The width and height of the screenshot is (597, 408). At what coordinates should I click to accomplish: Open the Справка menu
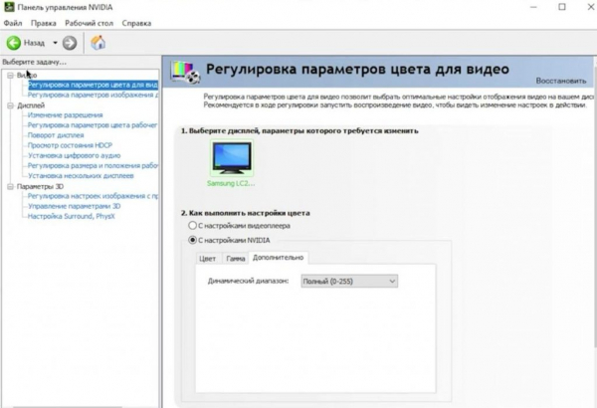click(136, 23)
